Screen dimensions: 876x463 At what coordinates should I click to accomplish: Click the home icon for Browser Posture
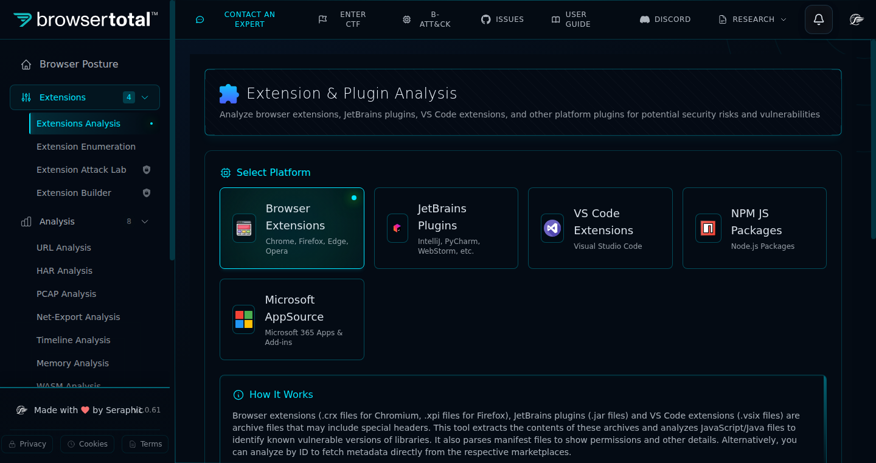point(26,64)
